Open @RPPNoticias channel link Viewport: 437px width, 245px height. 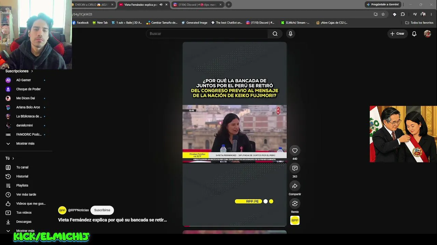(78, 210)
